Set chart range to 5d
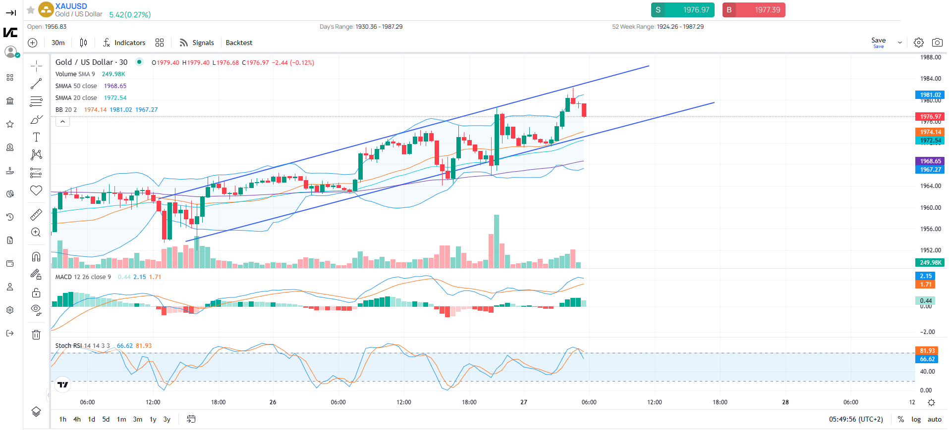This screenshot has height=430, width=949. [x=106, y=419]
